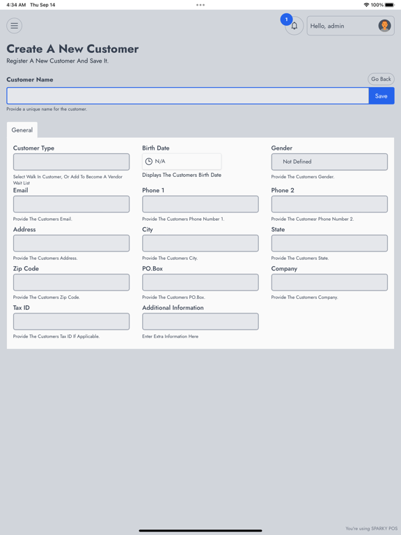The image size is (401, 535).
Task: Click the Customer Type label
Action: click(33, 148)
